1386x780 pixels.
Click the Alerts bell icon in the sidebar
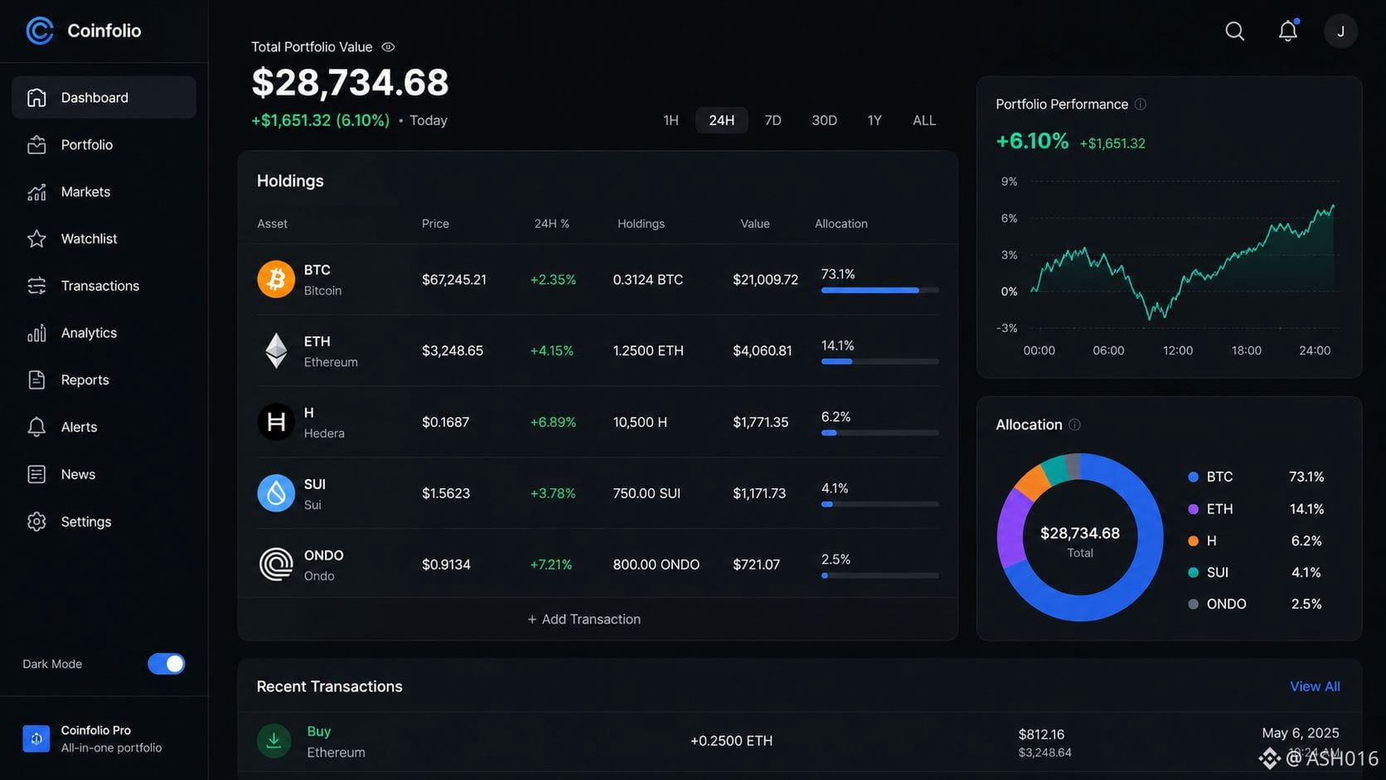pos(36,427)
